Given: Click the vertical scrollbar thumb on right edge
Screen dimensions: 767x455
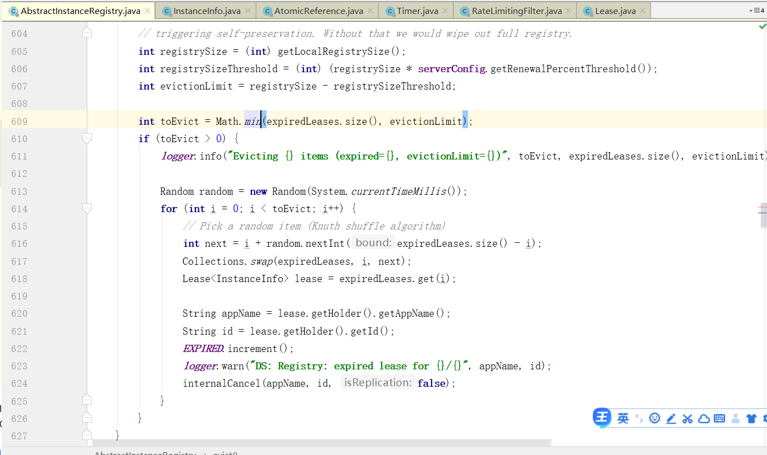Looking at the screenshot, I should coord(764,214).
